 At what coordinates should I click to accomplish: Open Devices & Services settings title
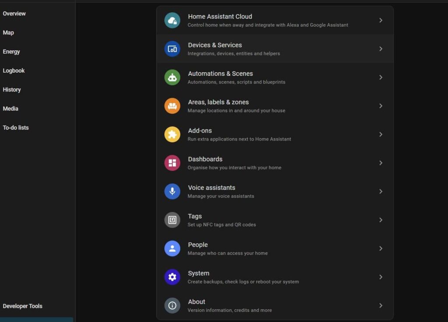point(215,45)
